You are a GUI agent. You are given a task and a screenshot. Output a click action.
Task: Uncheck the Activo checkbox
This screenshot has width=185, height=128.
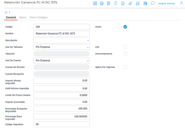[125, 27]
